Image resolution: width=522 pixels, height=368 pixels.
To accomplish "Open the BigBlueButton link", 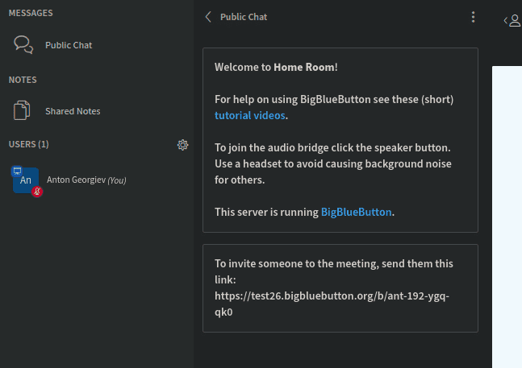I will [357, 213].
